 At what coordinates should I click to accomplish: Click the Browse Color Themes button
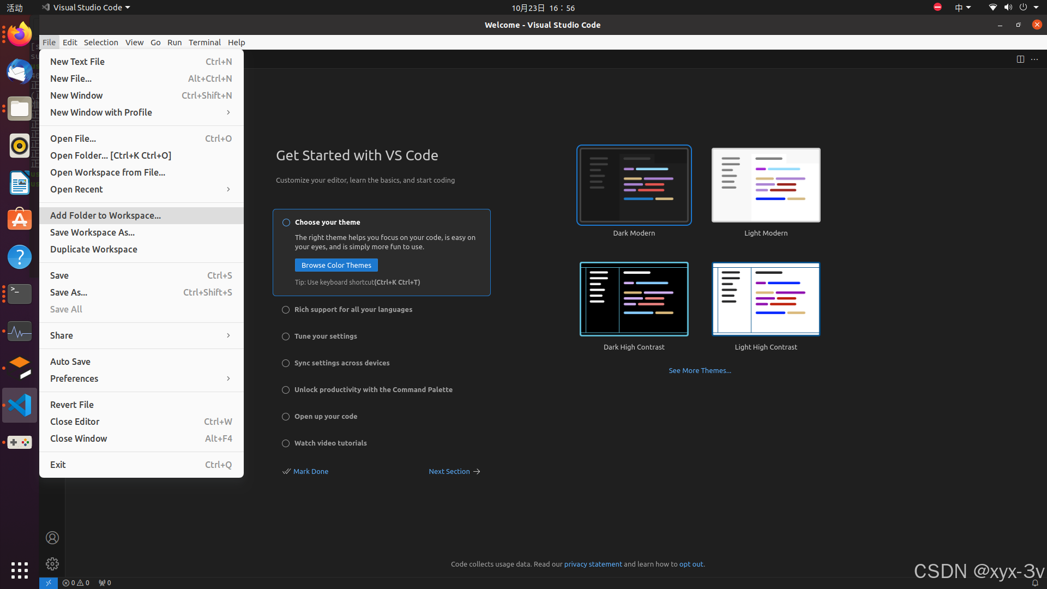[336, 265]
